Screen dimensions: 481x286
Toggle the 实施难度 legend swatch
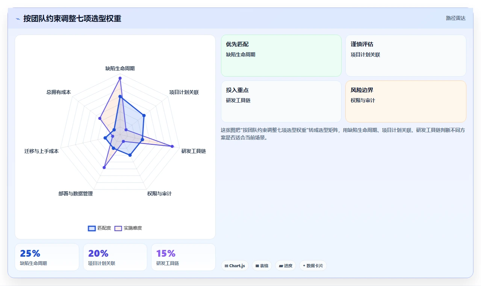(x=118, y=228)
